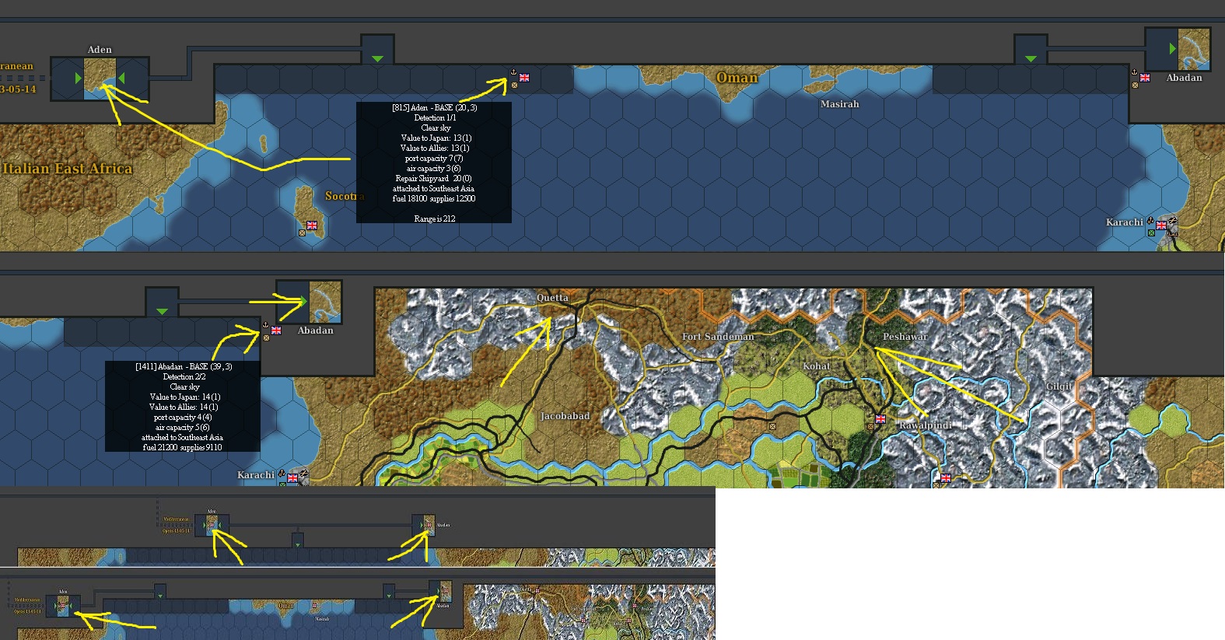Screen dimensions: 1225x640
Task: Click green down arrow box in Quetta view
Action: [x=162, y=303]
